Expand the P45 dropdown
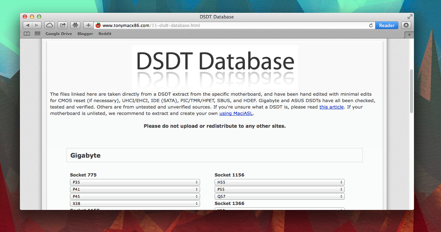441x232 pixels. (135, 196)
